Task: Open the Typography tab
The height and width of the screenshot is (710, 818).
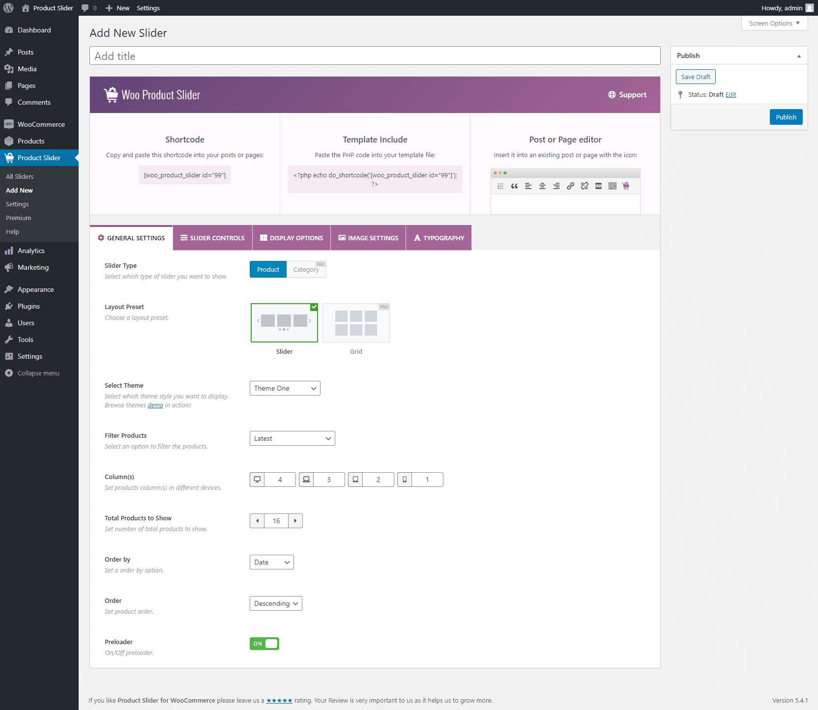Action: click(438, 238)
